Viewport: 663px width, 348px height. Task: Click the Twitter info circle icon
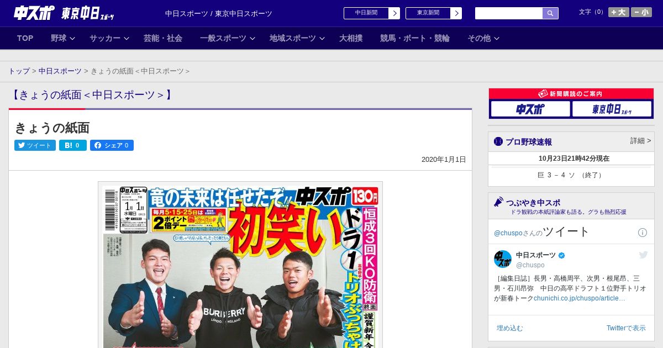tap(643, 233)
